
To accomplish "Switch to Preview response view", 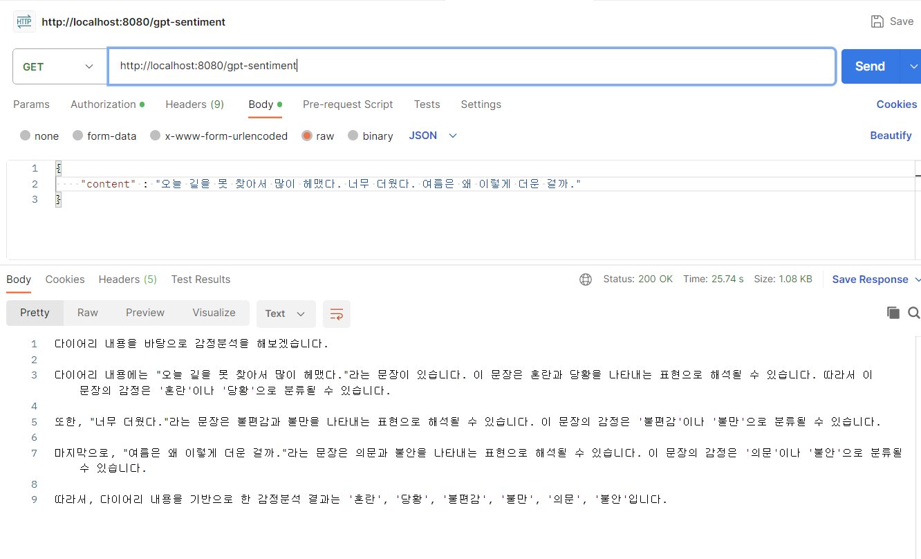I will coord(145,313).
